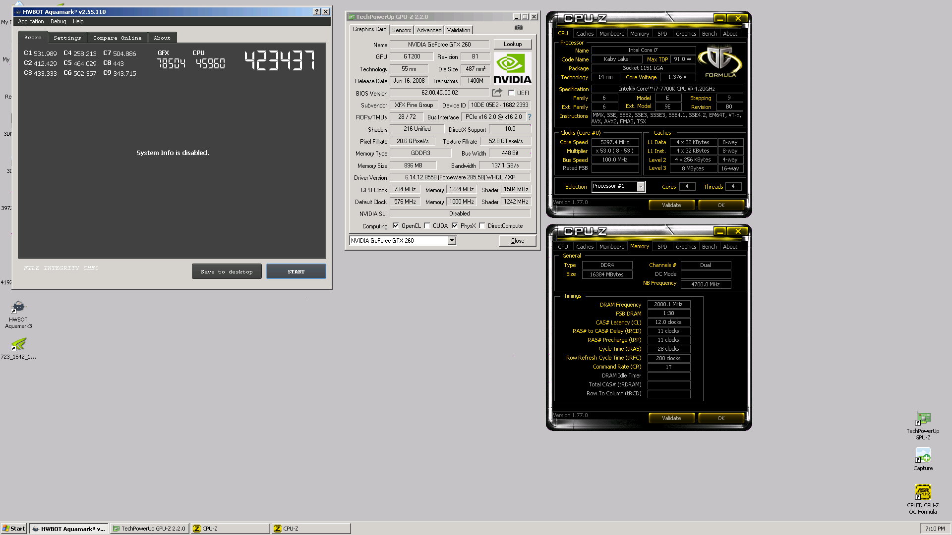Screen dimensions: 952x535
Task: Click GPU name field GeForce GTX 260
Action: pos(439,45)
